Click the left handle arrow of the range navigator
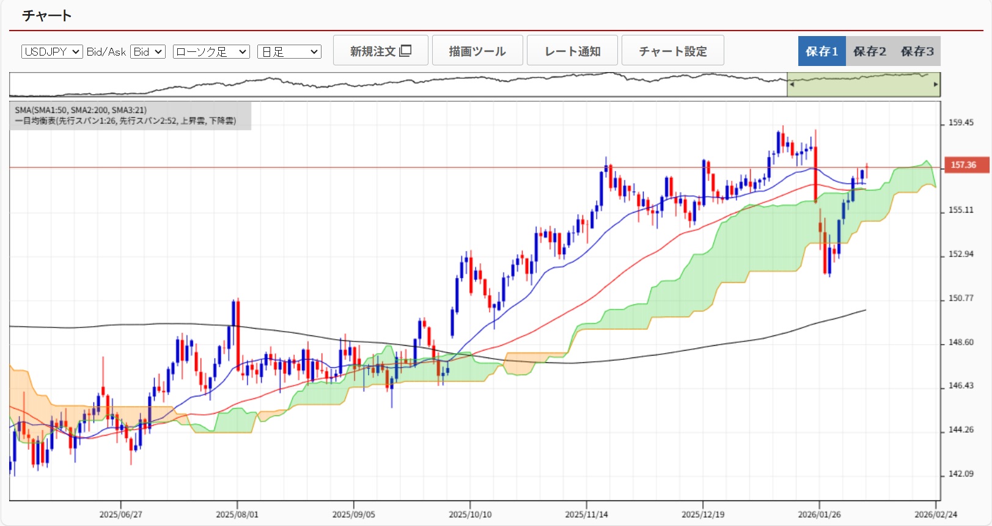The height and width of the screenshot is (526, 992). [792, 84]
